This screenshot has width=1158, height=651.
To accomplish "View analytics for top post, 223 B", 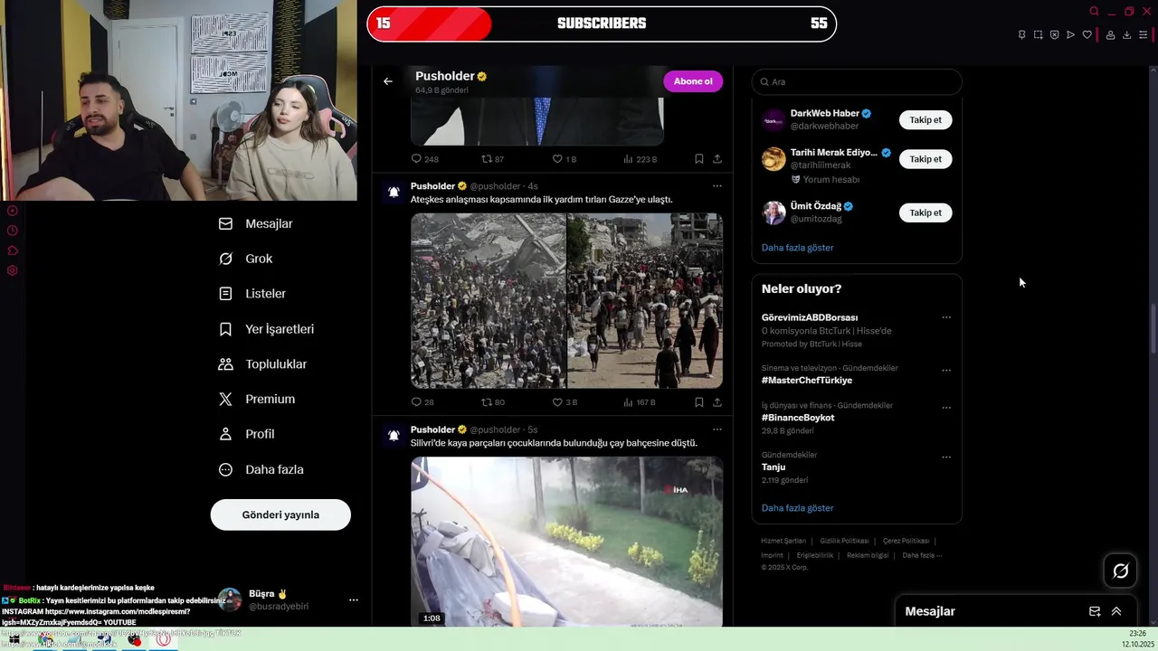I will pos(640,159).
